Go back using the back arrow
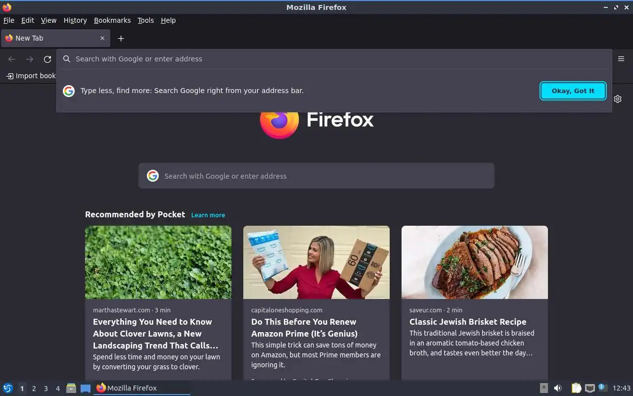 click(x=12, y=59)
